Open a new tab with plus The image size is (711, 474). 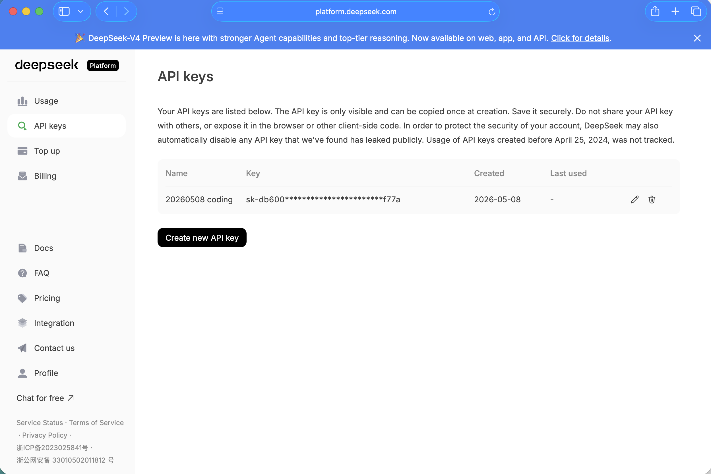click(675, 11)
